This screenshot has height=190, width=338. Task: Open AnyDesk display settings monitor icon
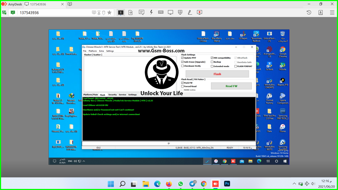click(x=170, y=12)
